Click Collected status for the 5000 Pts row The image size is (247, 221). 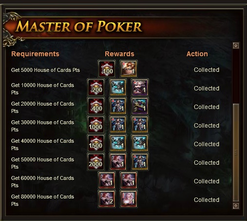pos(207,70)
